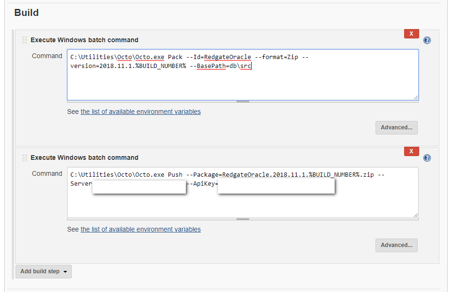Click the resize bar under the Pack command box
This screenshot has width=452, height=292.
tap(243, 101)
